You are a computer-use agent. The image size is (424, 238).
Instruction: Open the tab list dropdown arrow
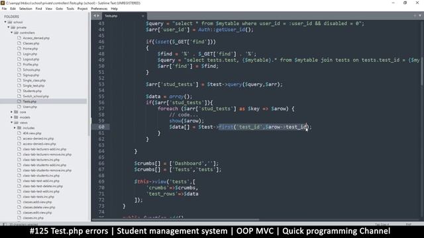click(x=420, y=16)
